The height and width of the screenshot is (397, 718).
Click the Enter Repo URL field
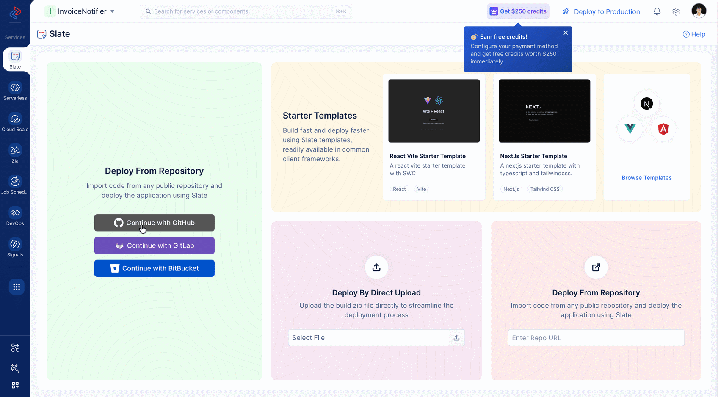click(596, 338)
